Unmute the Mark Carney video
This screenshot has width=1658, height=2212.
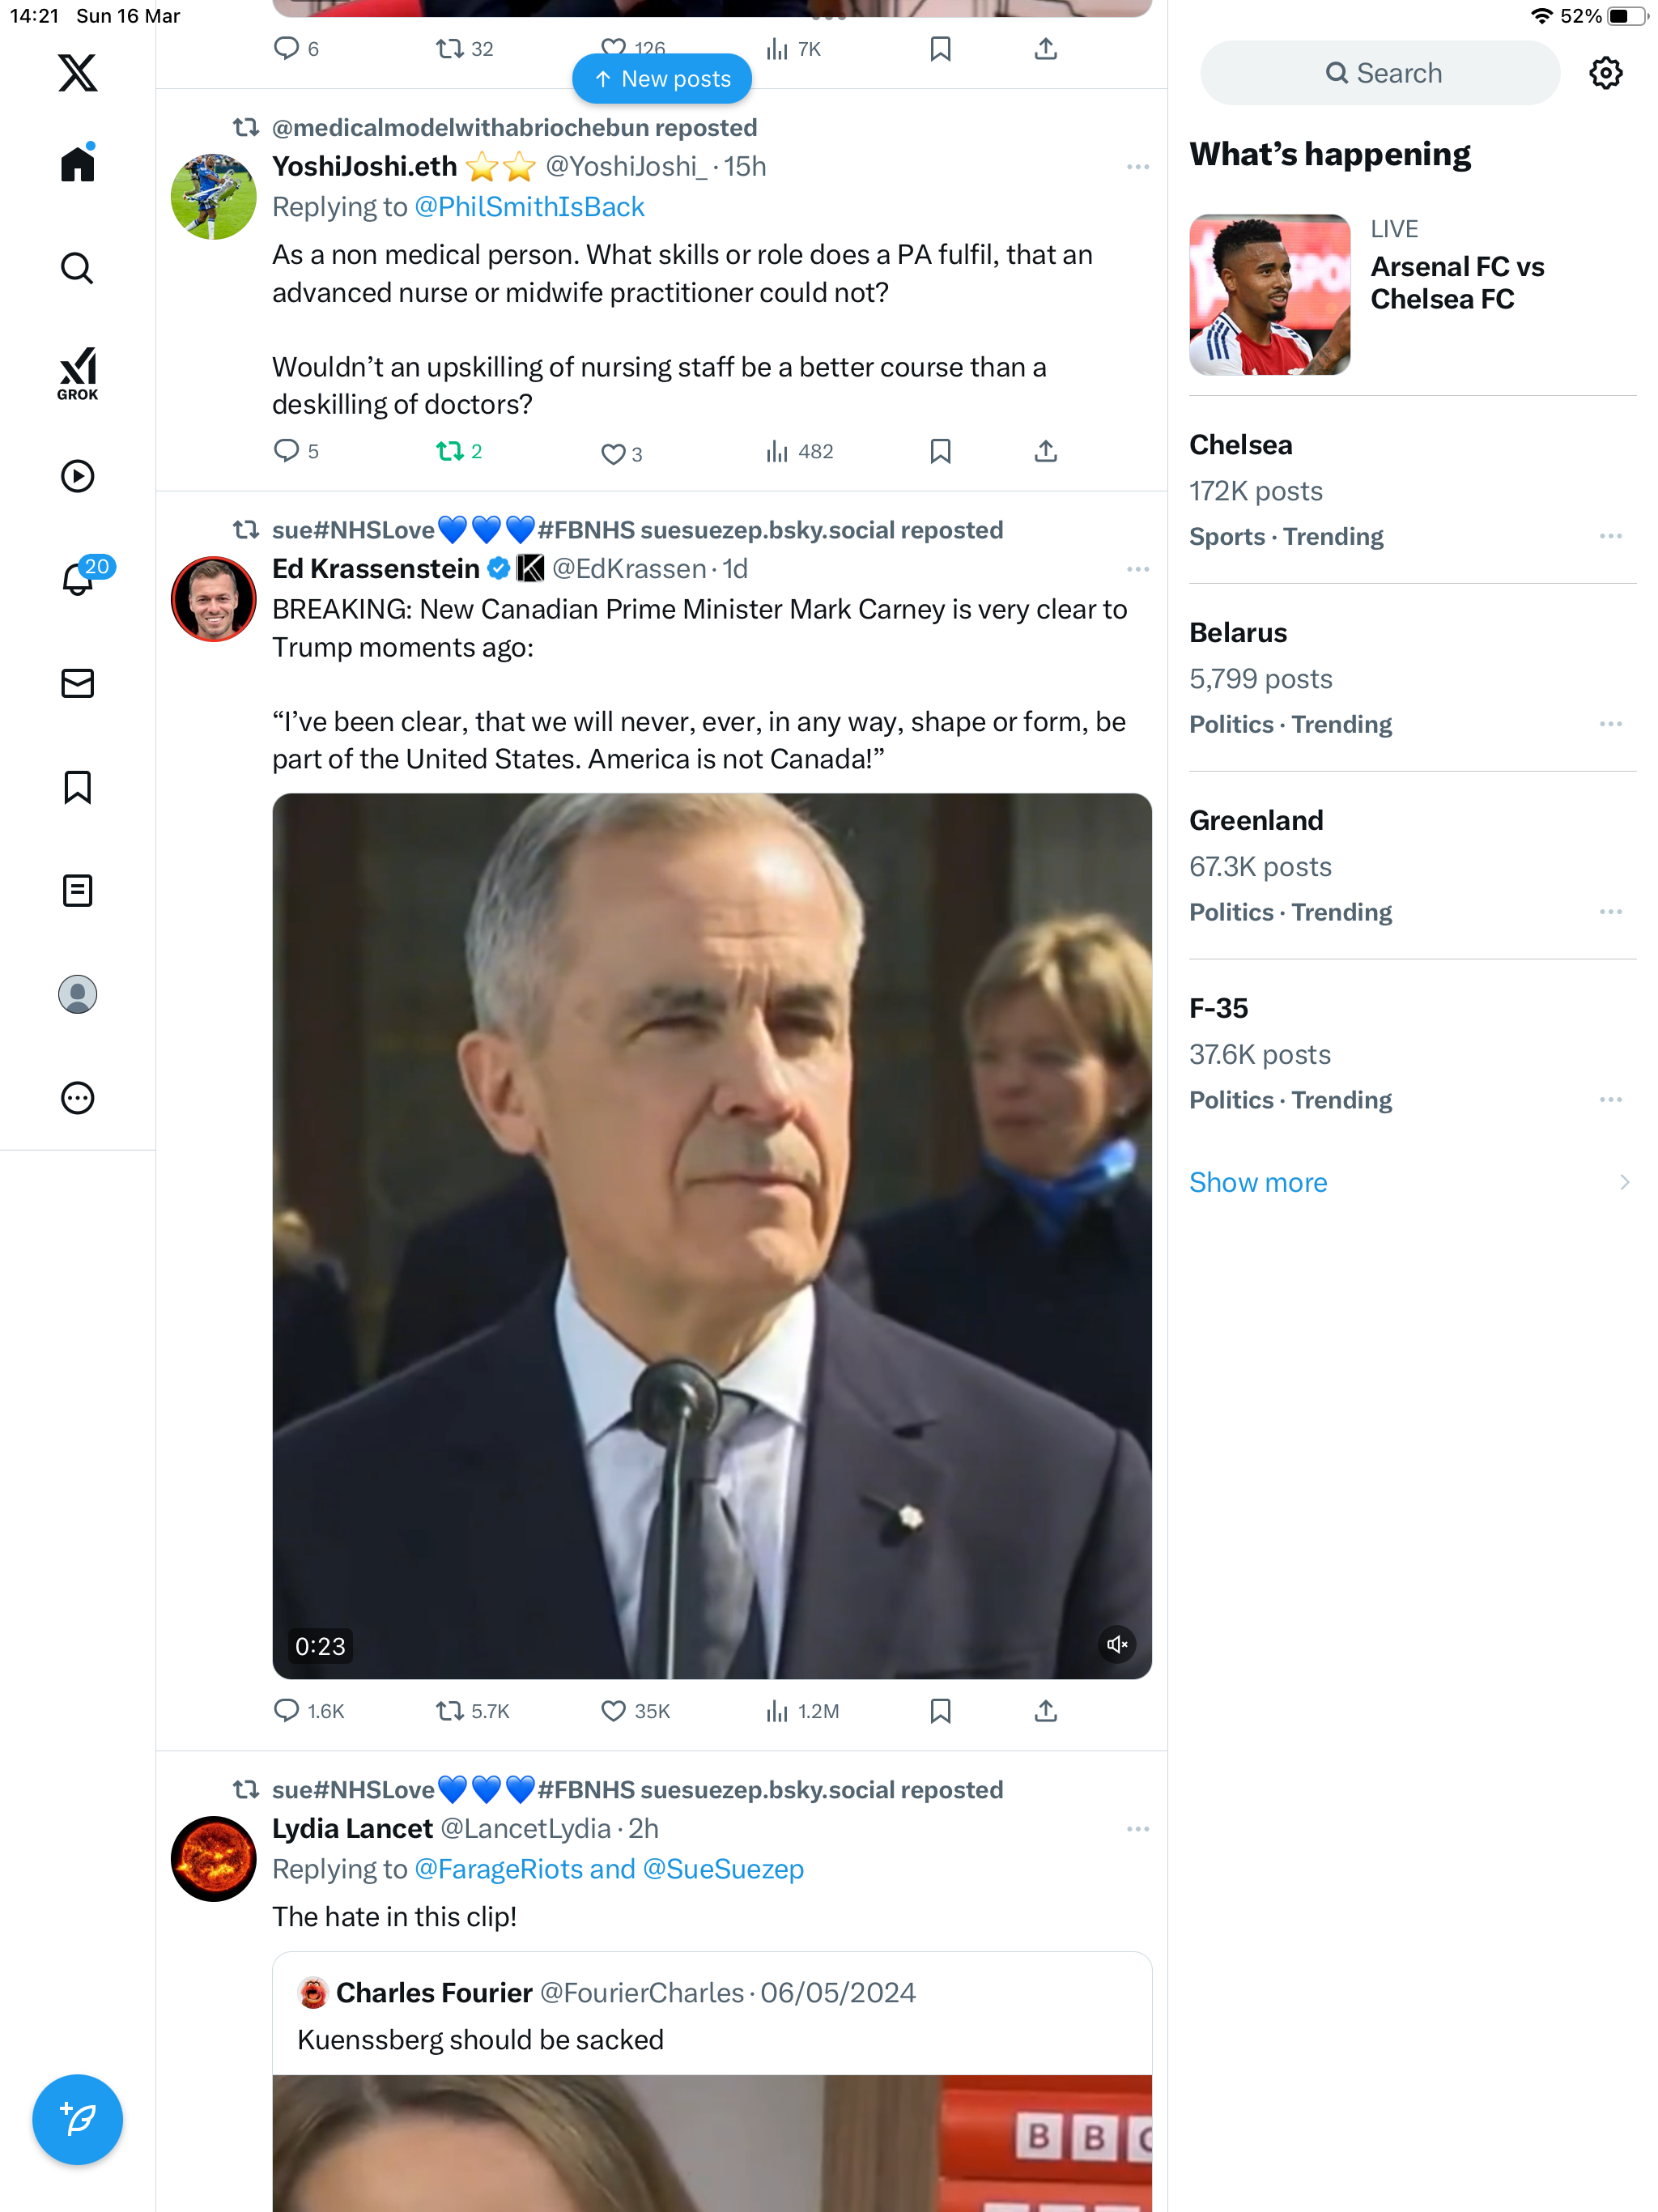[x=1116, y=1644]
